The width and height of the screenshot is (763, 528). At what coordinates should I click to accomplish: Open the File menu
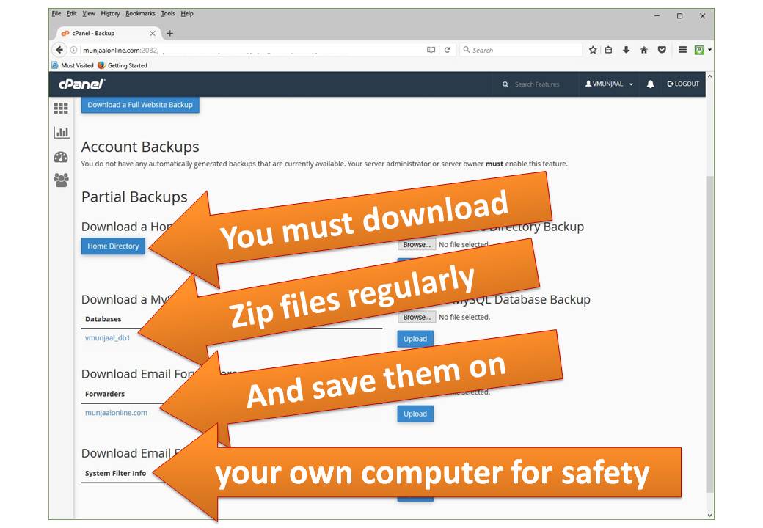(56, 14)
